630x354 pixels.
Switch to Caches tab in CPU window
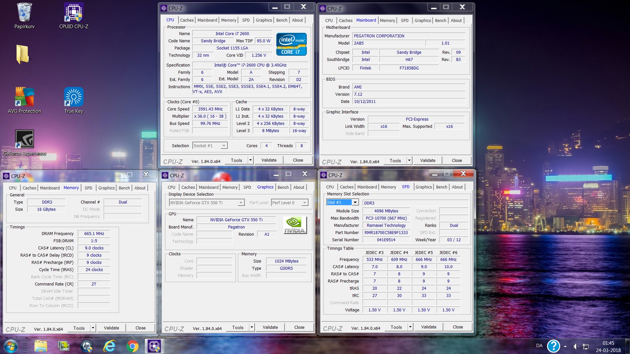[x=187, y=20]
